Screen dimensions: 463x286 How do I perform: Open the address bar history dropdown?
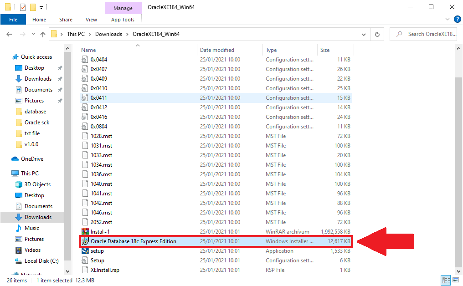tap(364, 35)
